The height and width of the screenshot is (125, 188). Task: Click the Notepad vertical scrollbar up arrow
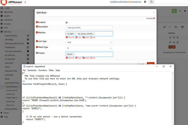click(173, 73)
